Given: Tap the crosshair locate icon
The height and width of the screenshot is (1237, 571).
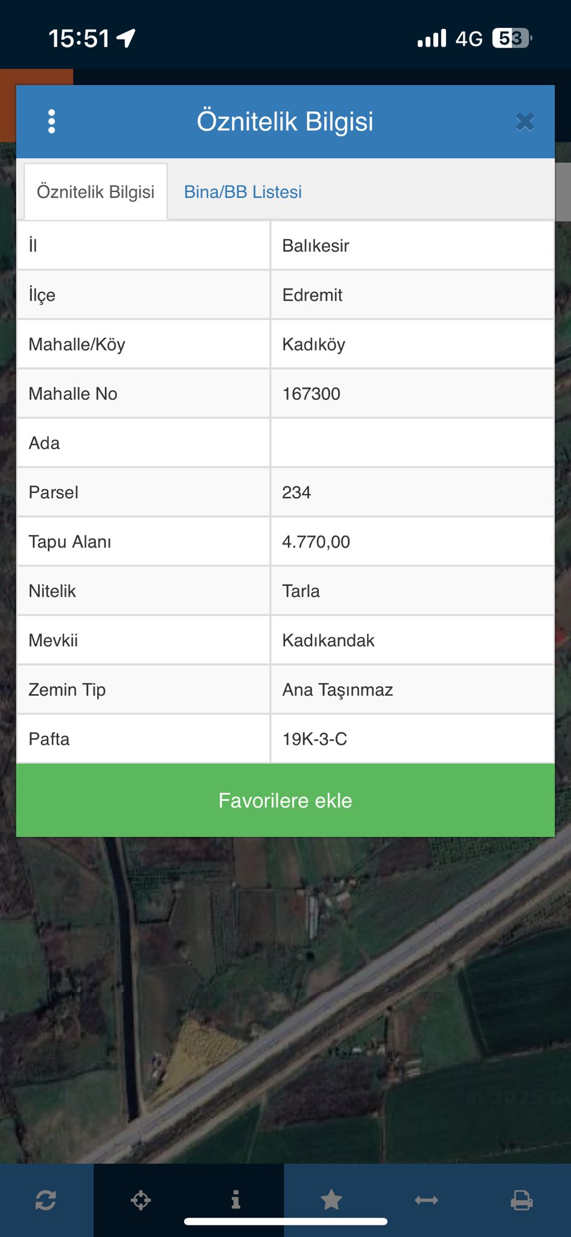Looking at the screenshot, I should click(141, 1200).
